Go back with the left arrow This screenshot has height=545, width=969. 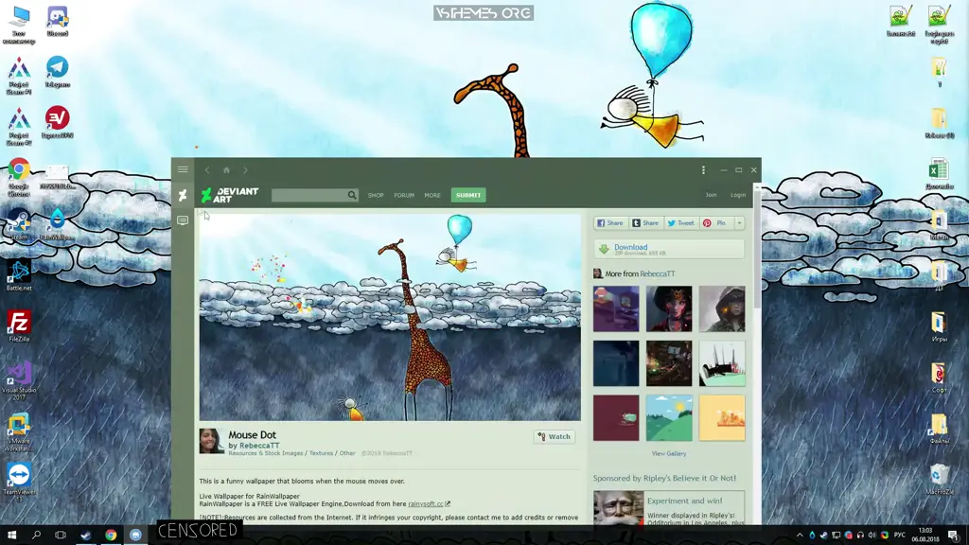click(x=207, y=170)
